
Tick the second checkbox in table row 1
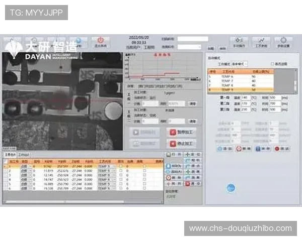(x=144, y=166)
